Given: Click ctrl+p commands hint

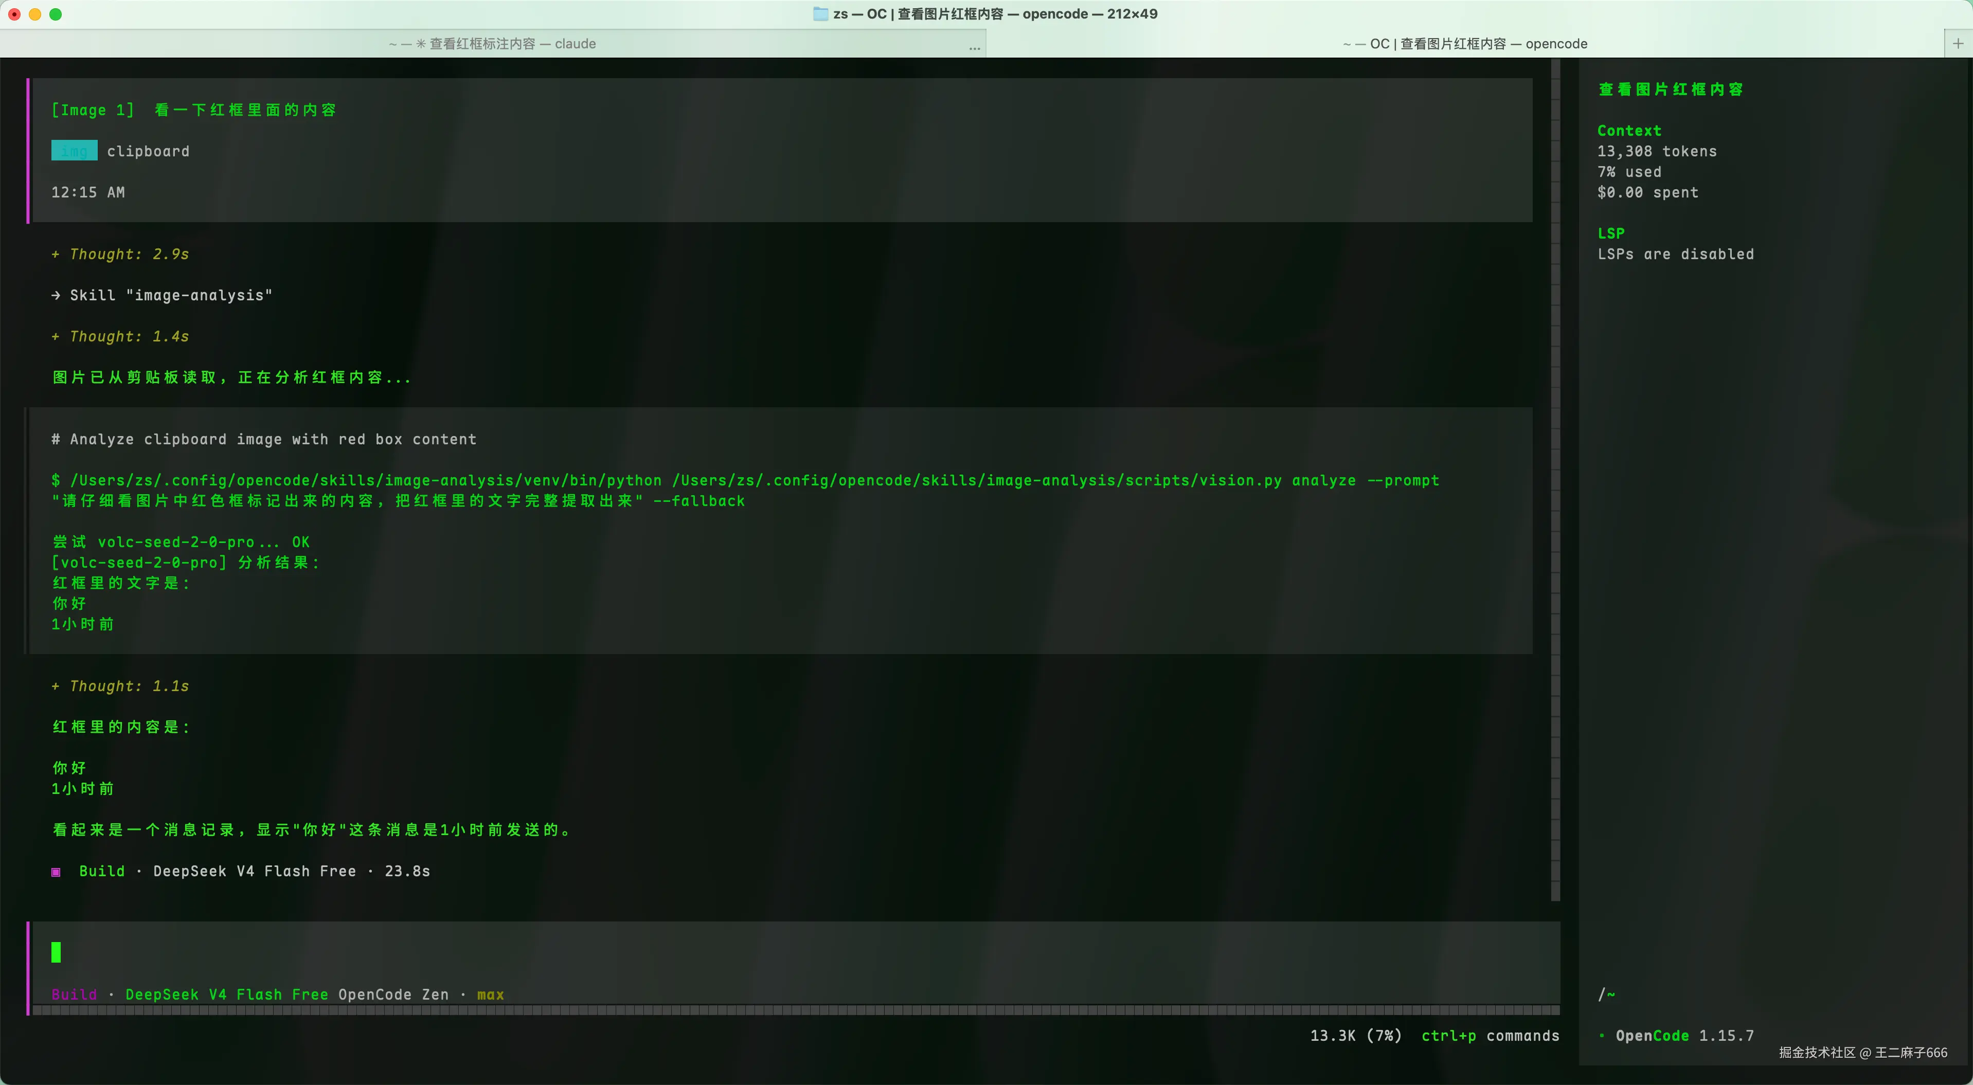Looking at the screenshot, I should [x=1490, y=1036].
